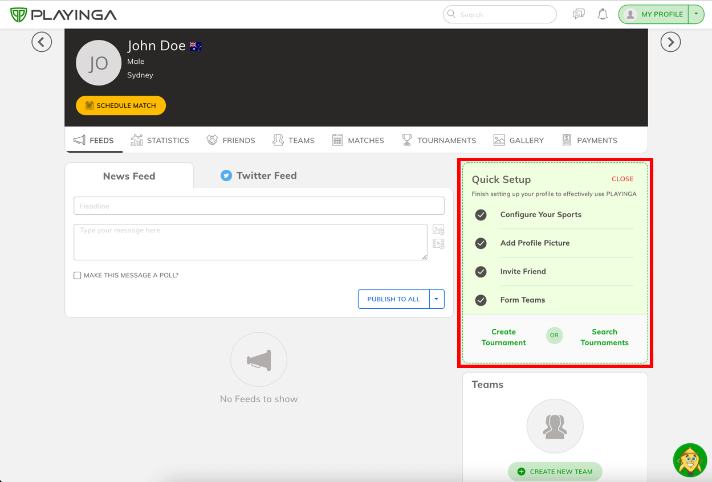Open the publish options dropdown arrow
The height and width of the screenshot is (482, 712).
click(437, 299)
